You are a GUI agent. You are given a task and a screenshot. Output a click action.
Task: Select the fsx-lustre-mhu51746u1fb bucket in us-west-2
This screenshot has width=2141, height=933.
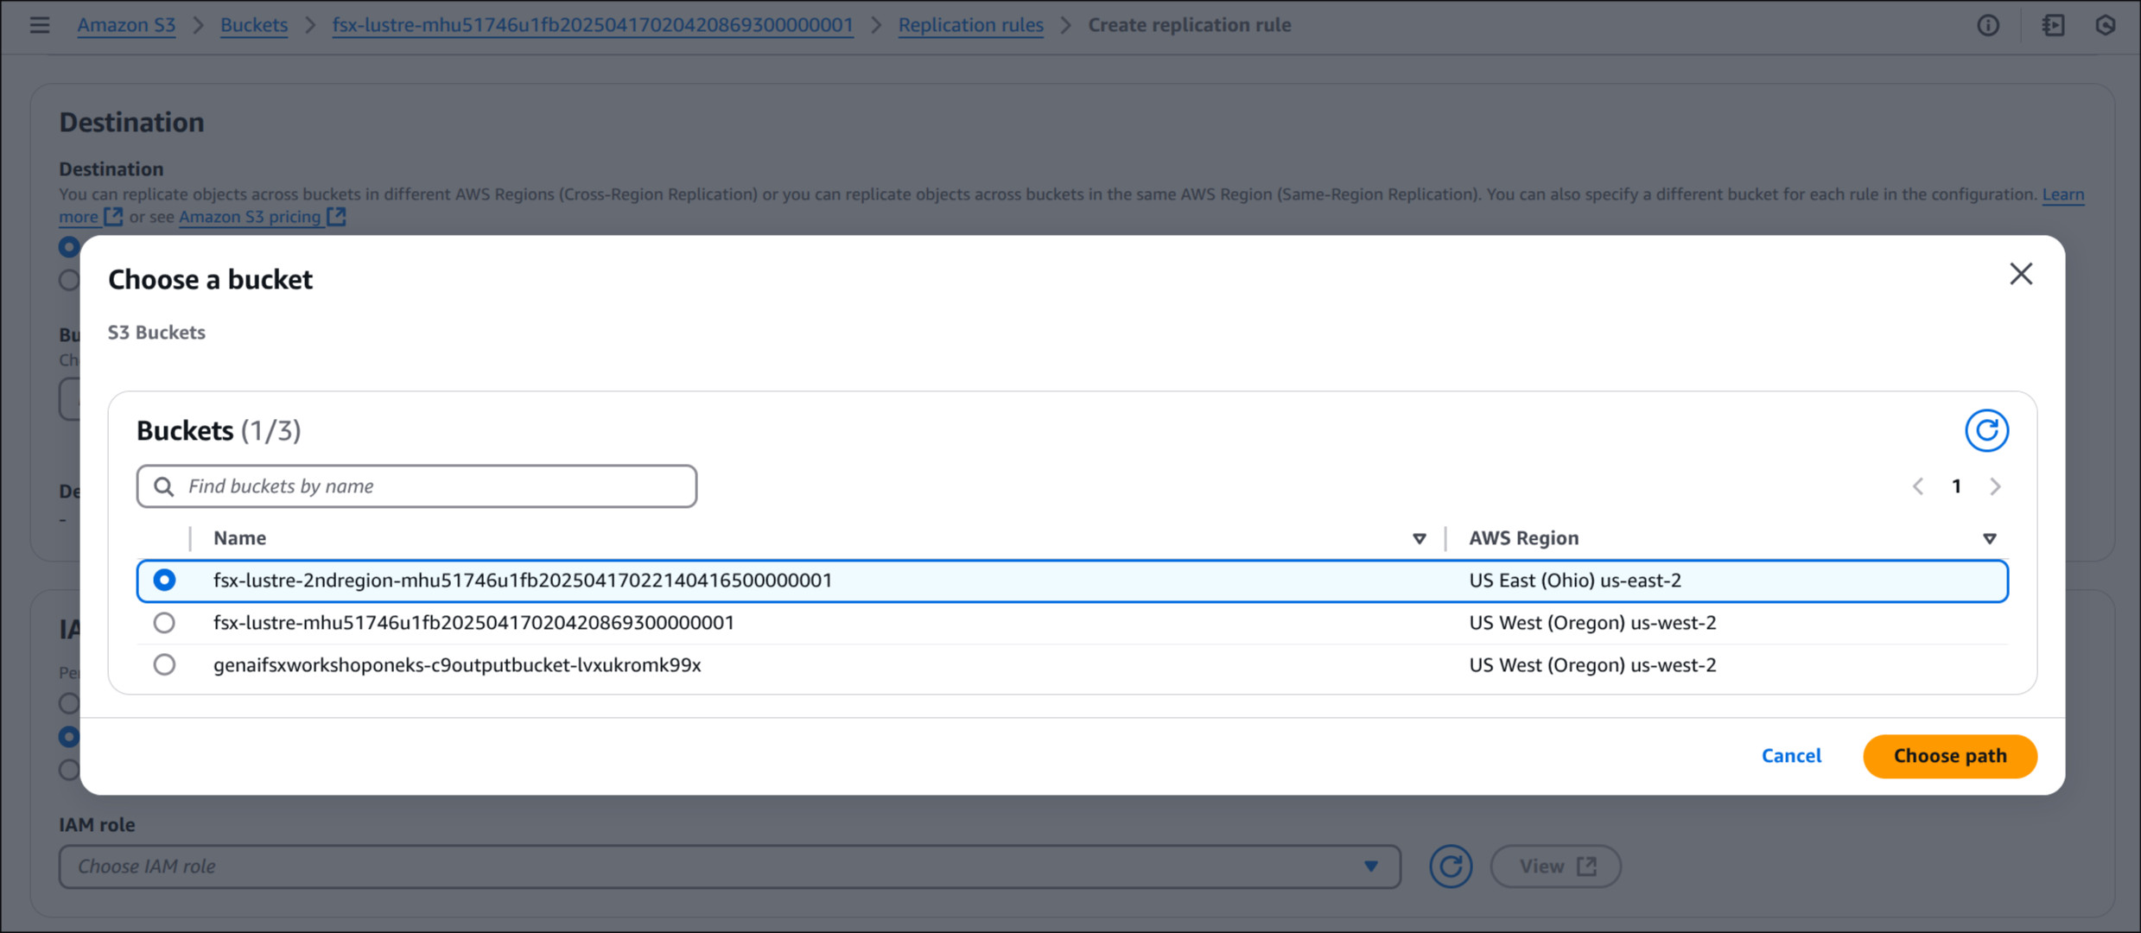pyautogui.click(x=164, y=623)
